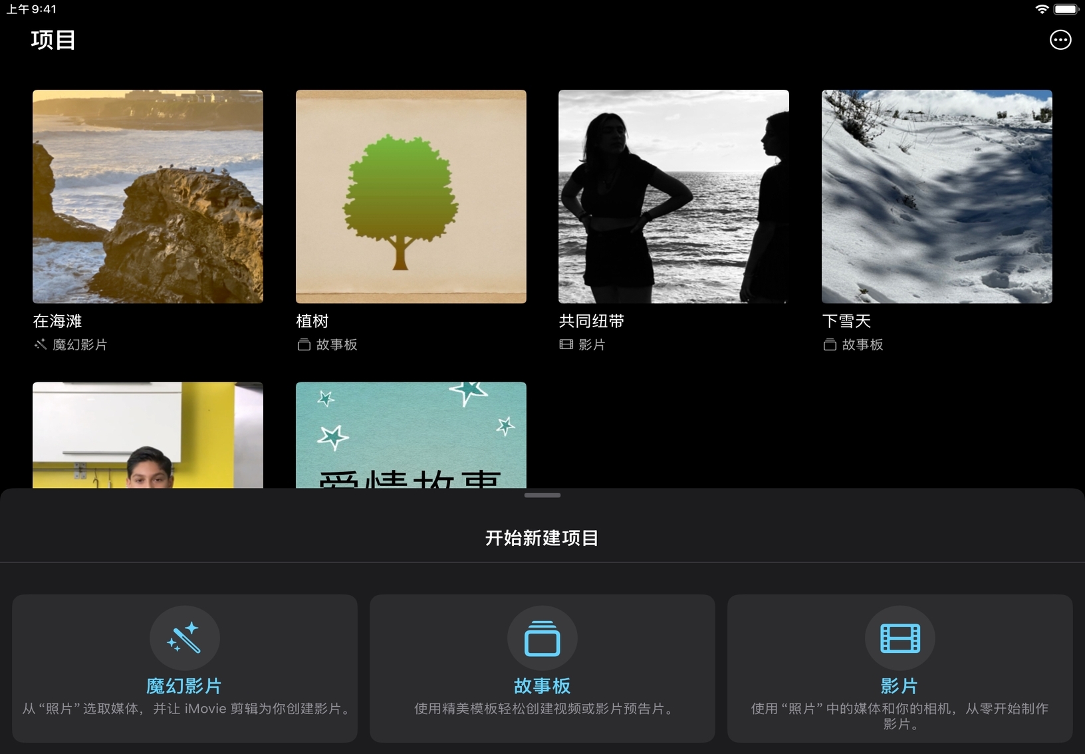Click filmstrip icon under 共同纽带

click(x=566, y=344)
